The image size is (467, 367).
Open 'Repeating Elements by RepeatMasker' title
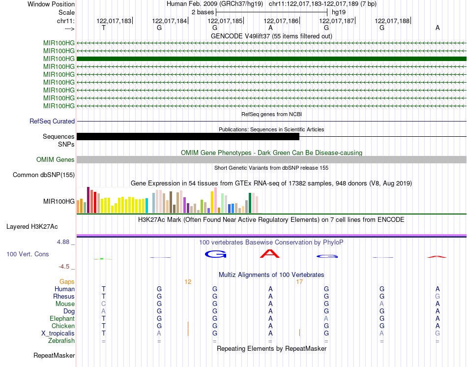[271, 349]
